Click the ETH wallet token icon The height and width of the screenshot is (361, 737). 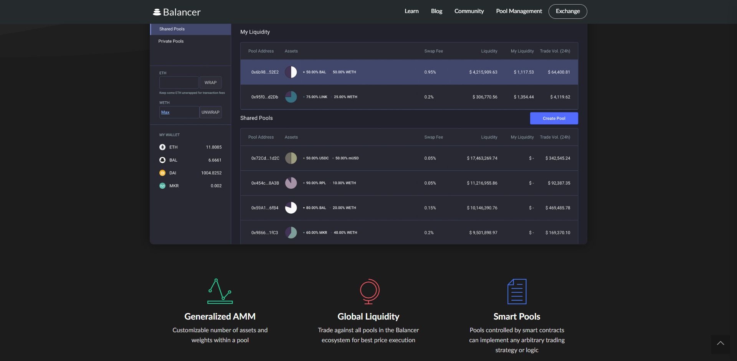(x=162, y=147)
